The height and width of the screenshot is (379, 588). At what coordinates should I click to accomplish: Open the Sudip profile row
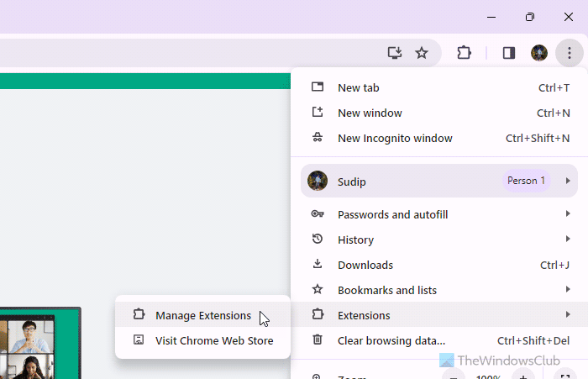pyautogui.click(x=439, y=181)
